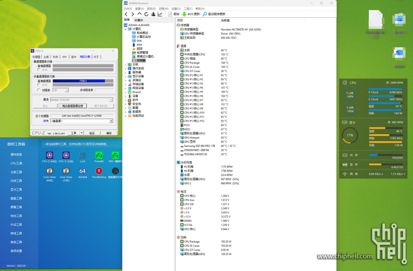Select 计算机名称 in the AIDA64 tree
Image resolution: width=413 pixels, height=271 pixels.
click(142, 37)
